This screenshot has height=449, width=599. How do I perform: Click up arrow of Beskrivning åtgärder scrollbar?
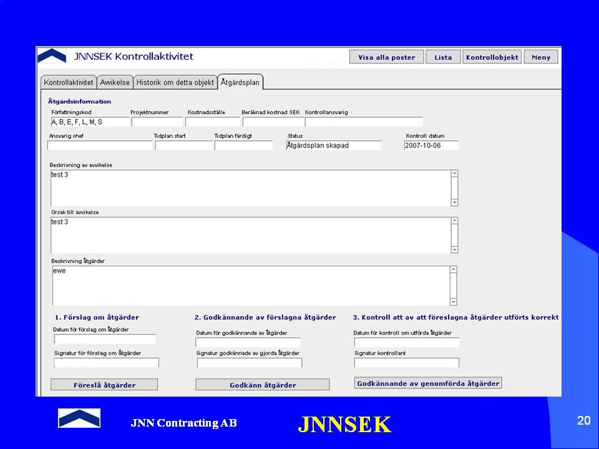click(x=453, y=269)
